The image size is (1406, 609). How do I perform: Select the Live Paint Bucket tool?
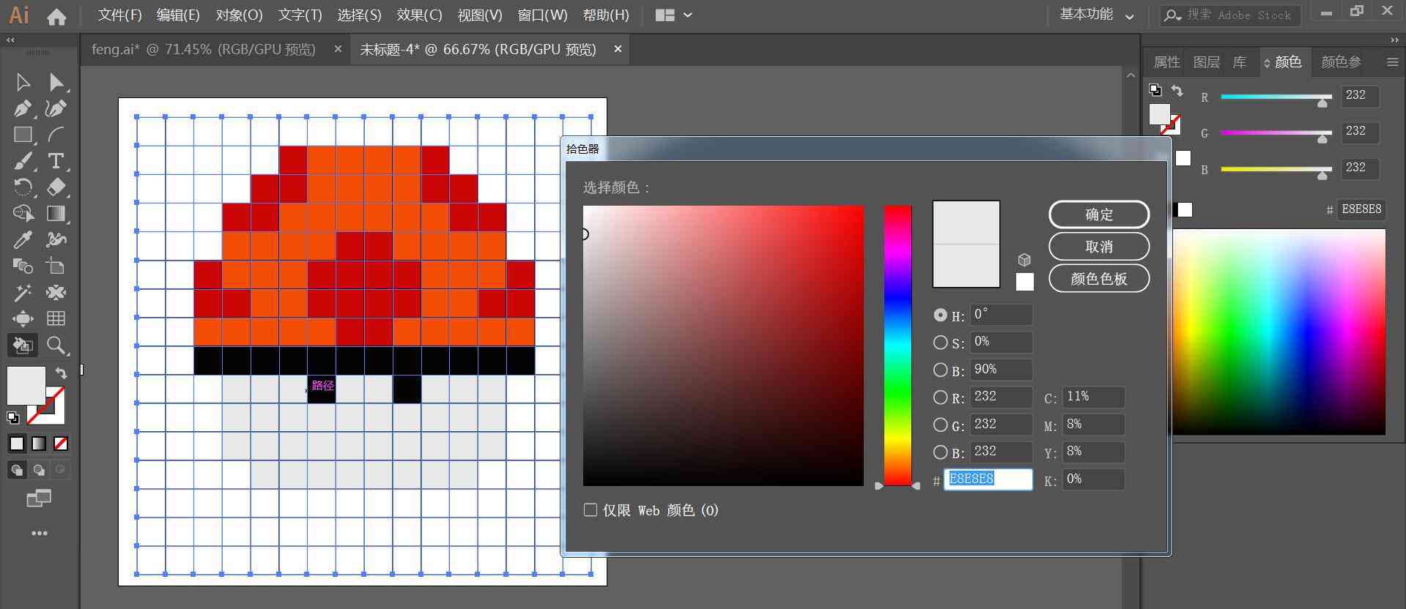(x=23, y=345)
